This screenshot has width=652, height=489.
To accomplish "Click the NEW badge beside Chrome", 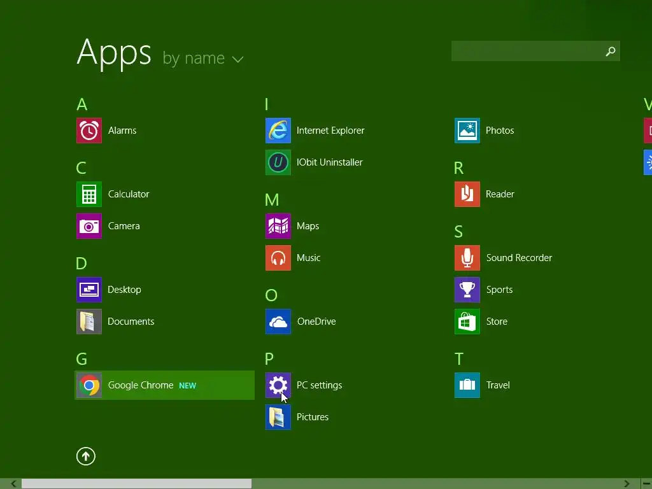I will click(x=188, y=386).
